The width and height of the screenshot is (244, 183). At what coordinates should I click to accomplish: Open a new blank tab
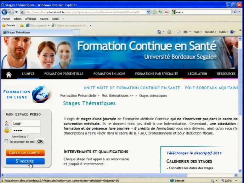pyautogui.click(x=76, y=33)
